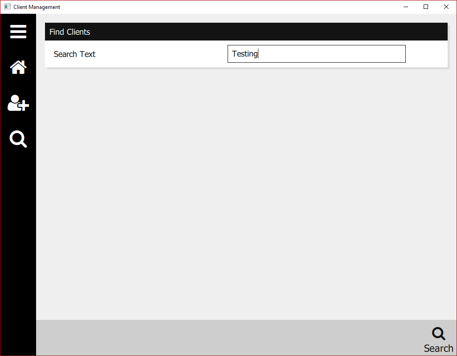
Task: Click the Find Clients panel header
Action: click(x=246, y=32)
